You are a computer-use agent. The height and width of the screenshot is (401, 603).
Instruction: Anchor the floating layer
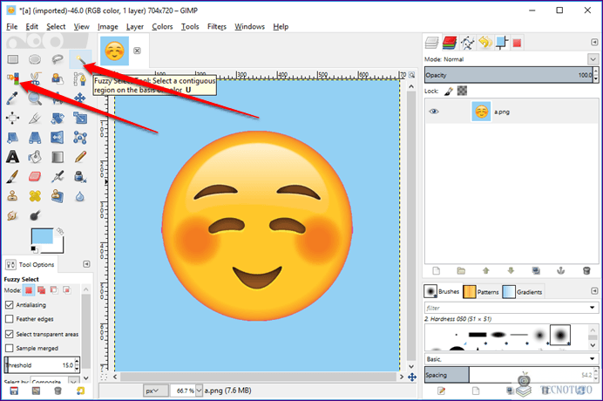(560, 271)
